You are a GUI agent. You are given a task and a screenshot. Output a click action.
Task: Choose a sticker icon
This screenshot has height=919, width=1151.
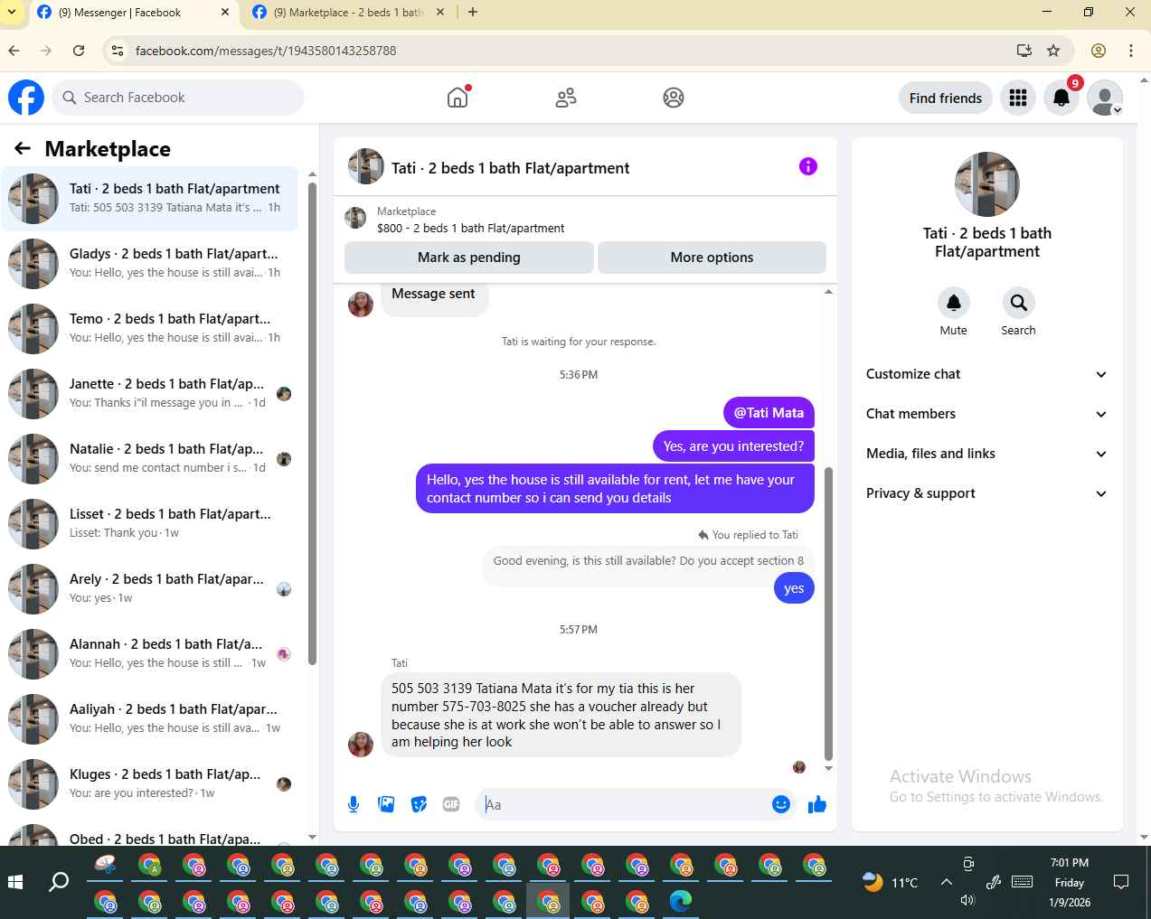click(x=419, y=804)
